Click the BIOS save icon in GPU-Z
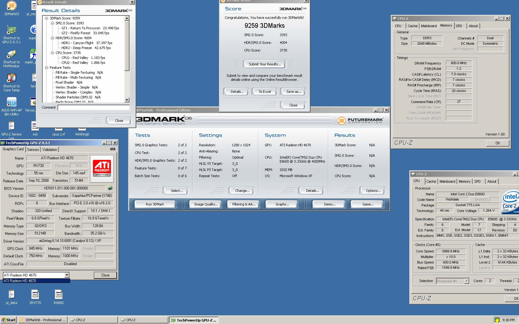Viewport: 519px width, 324px height. [x=110, y=188]
